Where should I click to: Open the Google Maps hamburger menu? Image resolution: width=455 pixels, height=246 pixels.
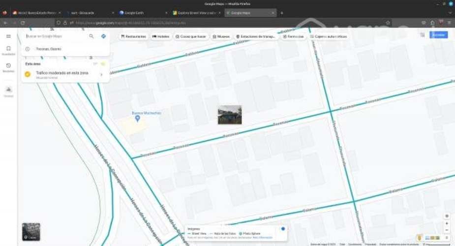[8, 36]
